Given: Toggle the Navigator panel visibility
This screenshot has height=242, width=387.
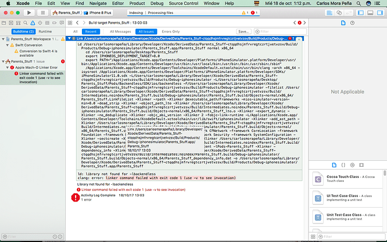Looking at the screenshot, I should (x=361, y=13).
